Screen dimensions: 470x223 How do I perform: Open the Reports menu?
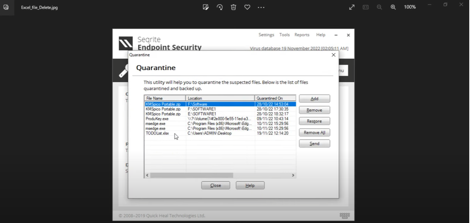pos(302,35)
